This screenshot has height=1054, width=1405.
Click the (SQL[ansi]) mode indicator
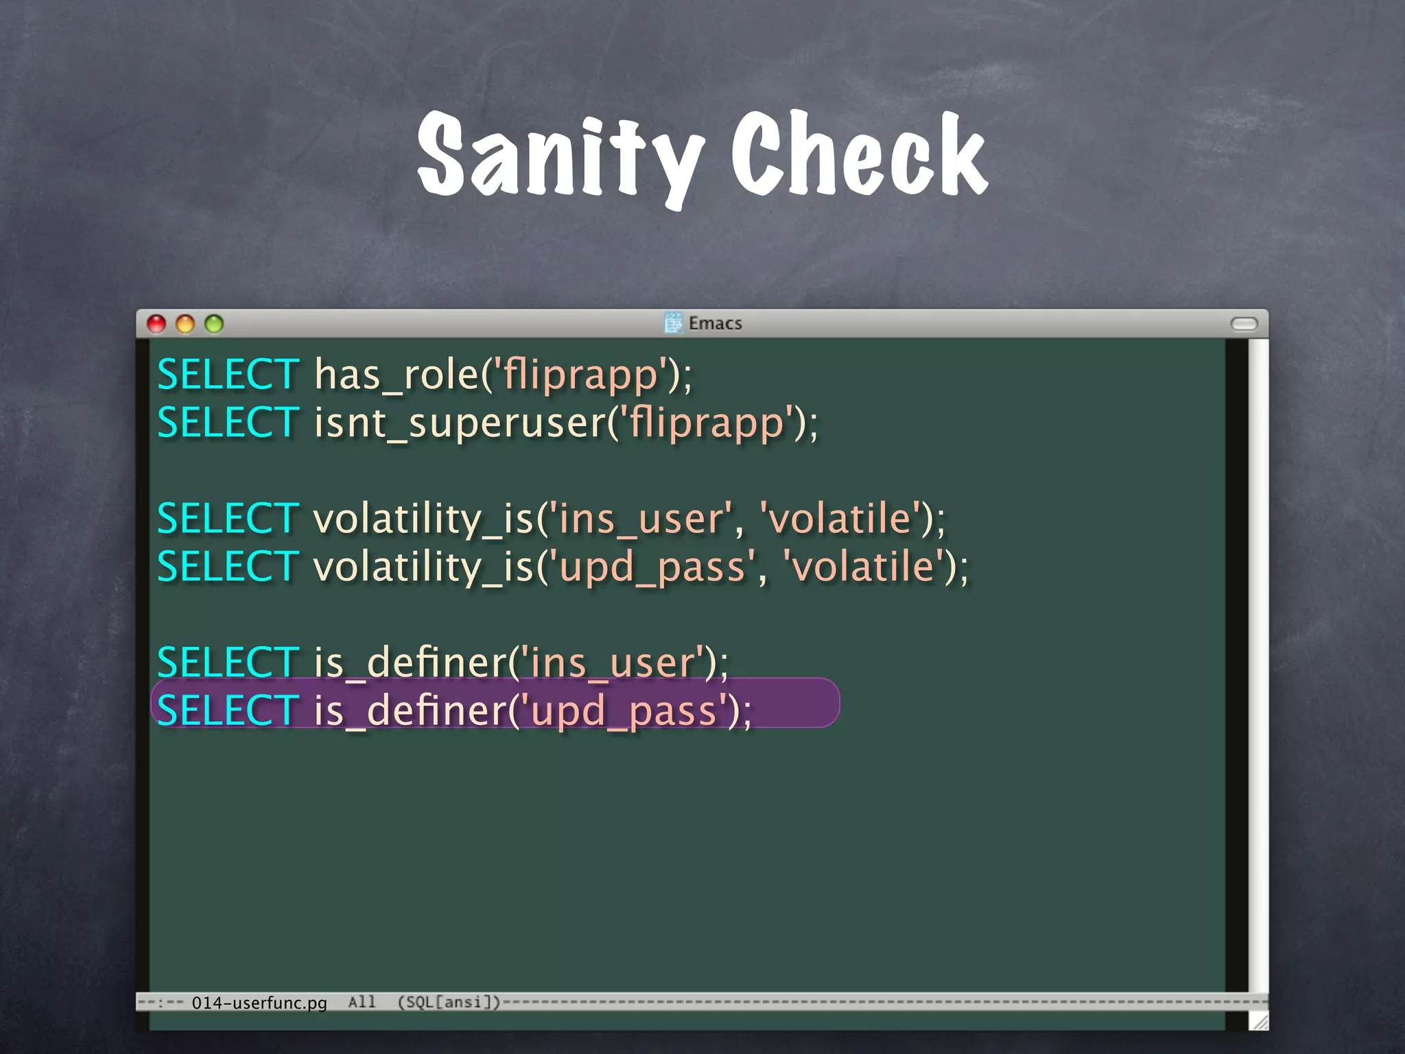click(x=449, y=1002)
